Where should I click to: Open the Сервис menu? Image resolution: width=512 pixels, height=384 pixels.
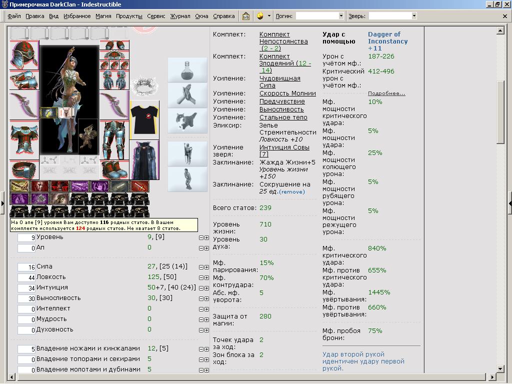(x=156, y=16)
